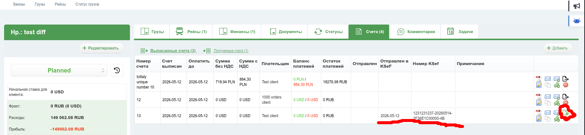Open Статус грузов in top menu
This screenshot has height=135, width=585.
[87, 4]
